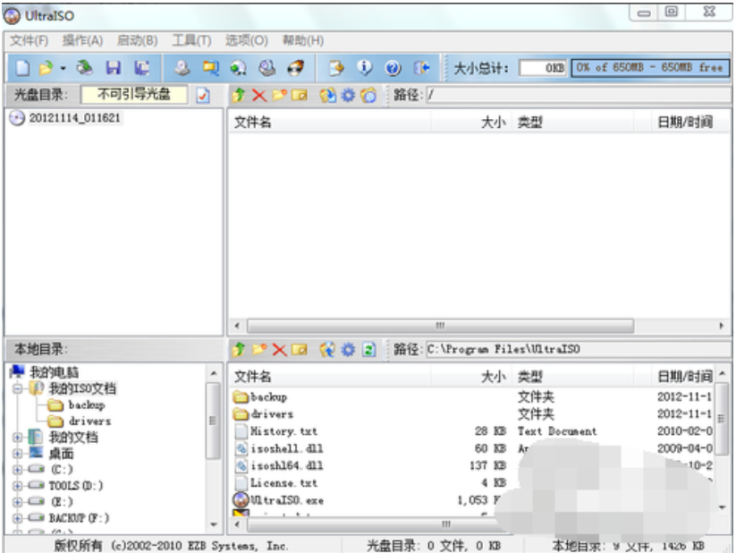Click the gear settings icon in image pane toolbar
The image size is (736, 553).
[348, 95]
